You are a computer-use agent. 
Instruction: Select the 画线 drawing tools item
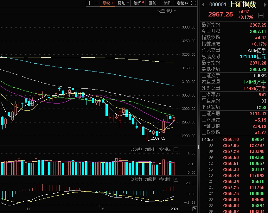[x=153, y=3]
